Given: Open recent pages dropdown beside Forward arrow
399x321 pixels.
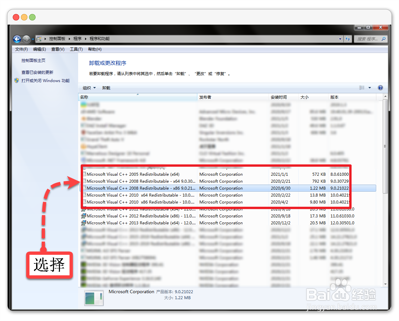Looking at the screenshot, I should click(x=33, y=39).
